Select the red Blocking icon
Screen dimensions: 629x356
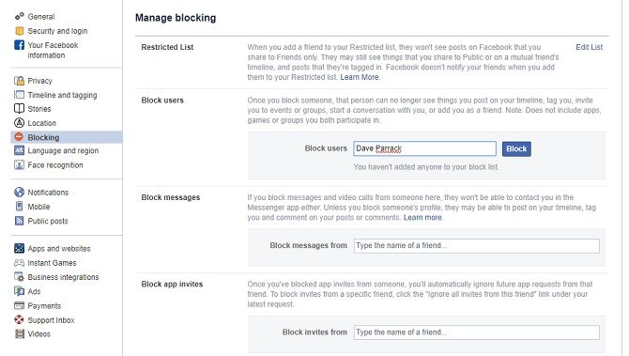point(19,137)
